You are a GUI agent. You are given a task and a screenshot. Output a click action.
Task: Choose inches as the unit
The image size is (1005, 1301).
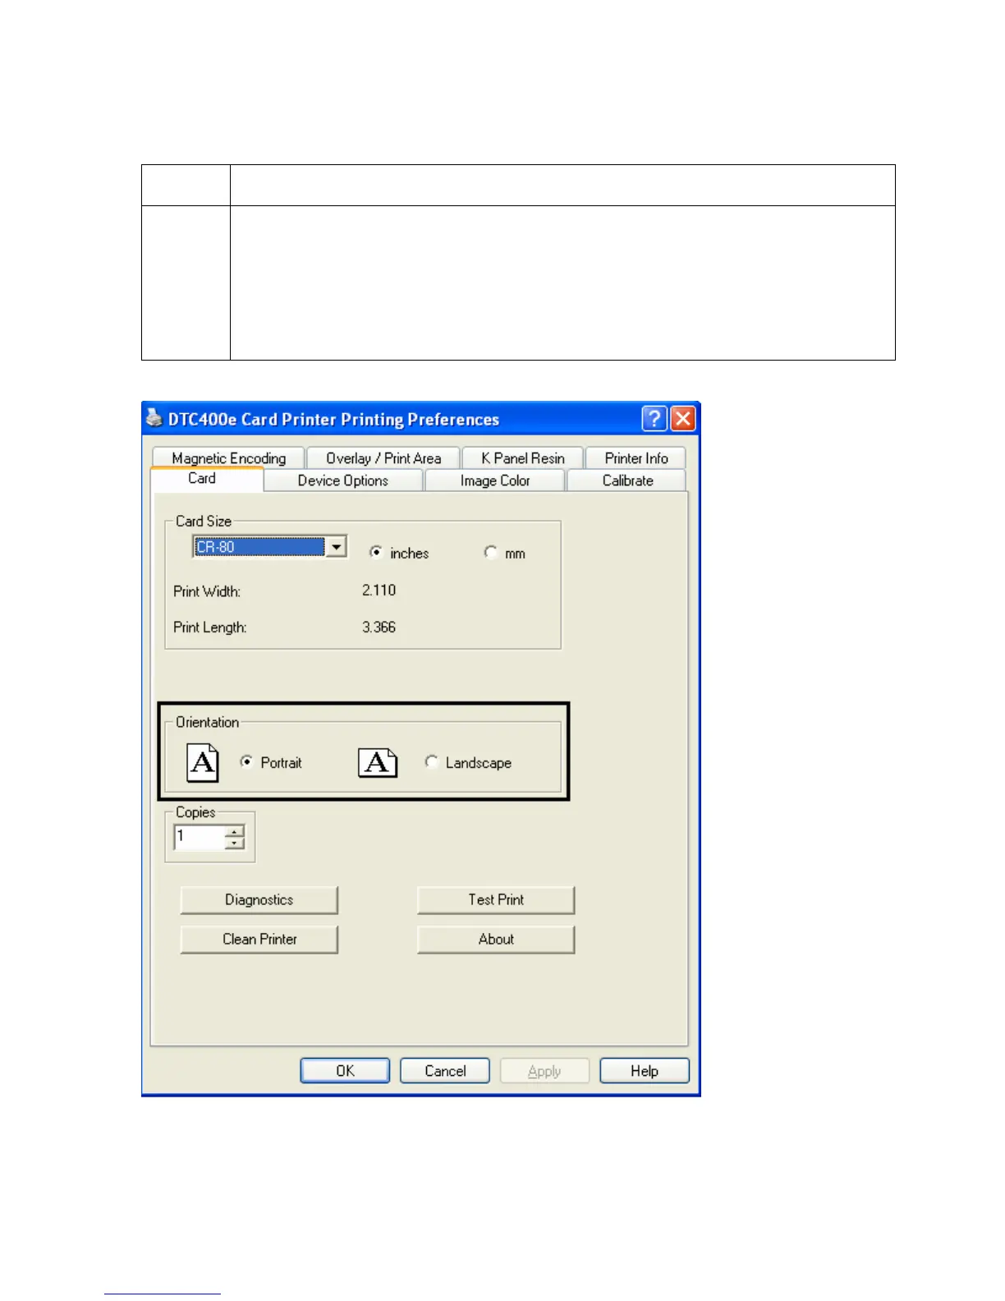pyautogui.click(x=376, y=552)
